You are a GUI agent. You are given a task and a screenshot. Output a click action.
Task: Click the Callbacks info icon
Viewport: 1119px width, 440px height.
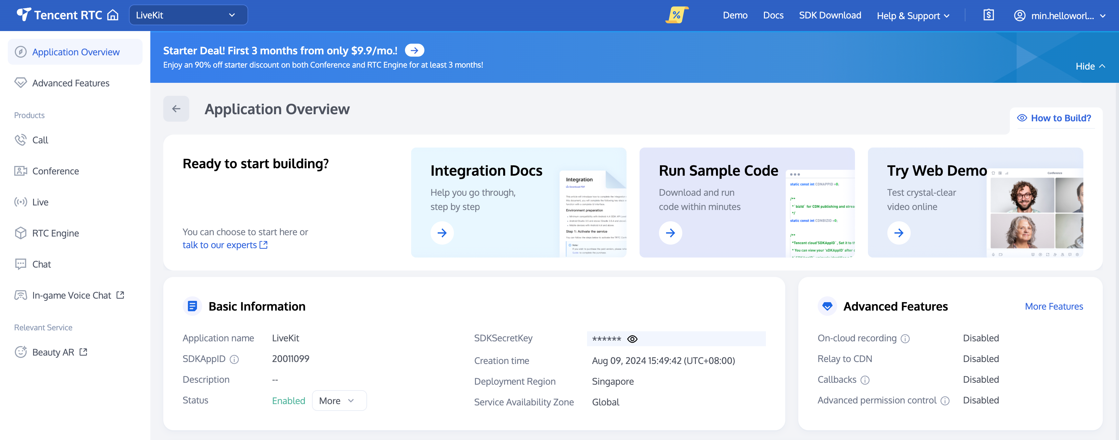point(865,380)
